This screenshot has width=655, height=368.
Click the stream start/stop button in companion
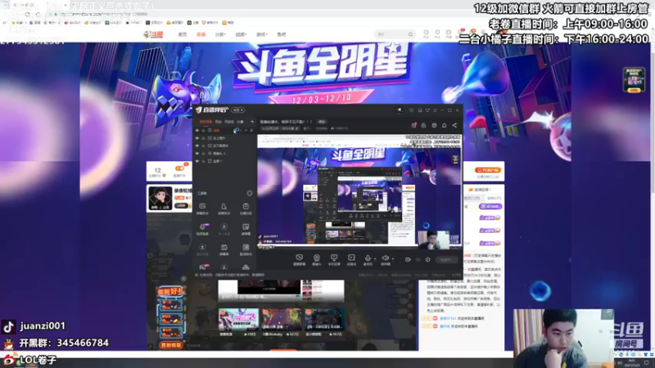point(445,259)
